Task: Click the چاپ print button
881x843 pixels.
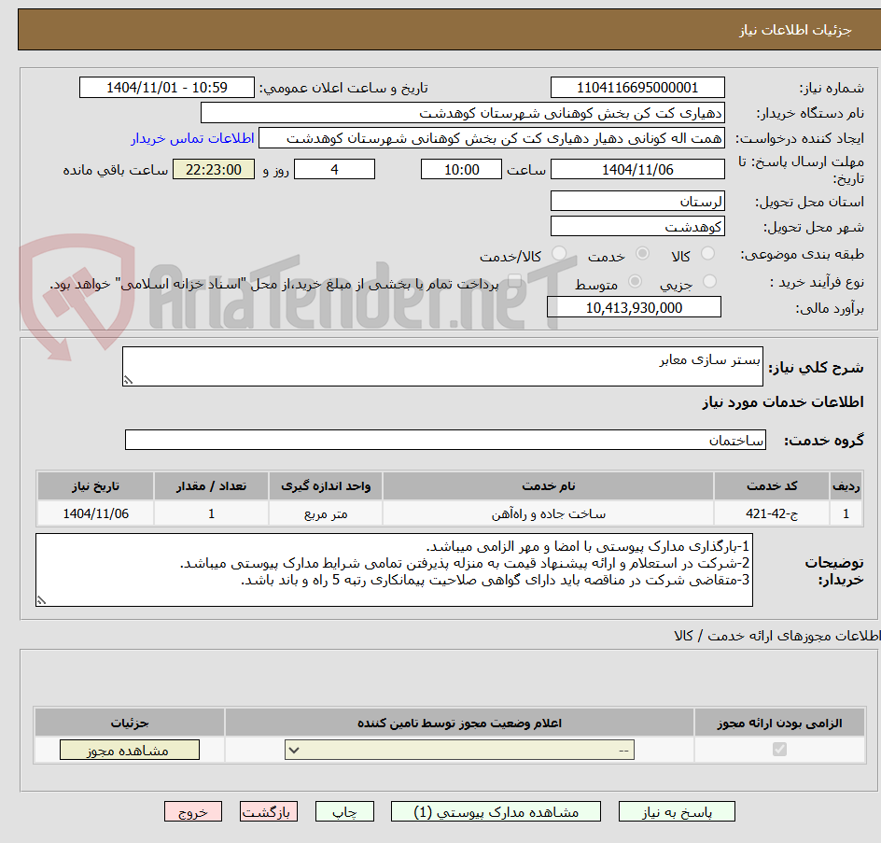Action: tap(345, 811)
